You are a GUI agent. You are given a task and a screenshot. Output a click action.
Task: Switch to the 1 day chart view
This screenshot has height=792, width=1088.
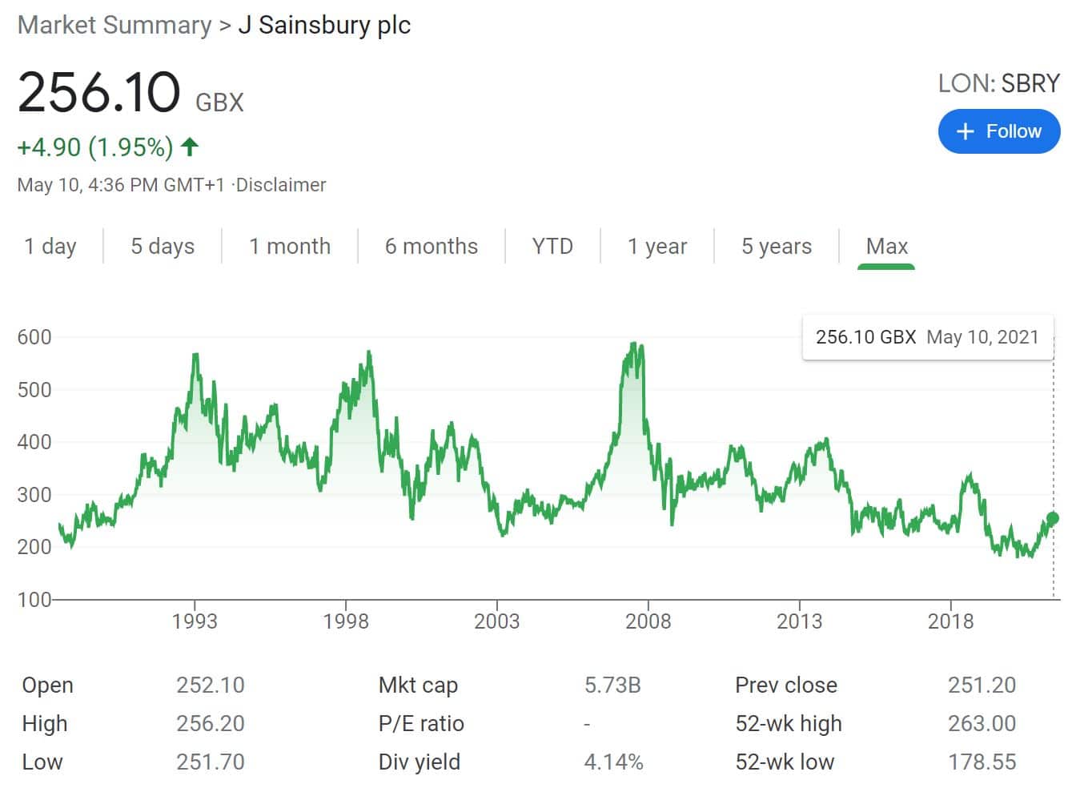[x=50, y=247]
